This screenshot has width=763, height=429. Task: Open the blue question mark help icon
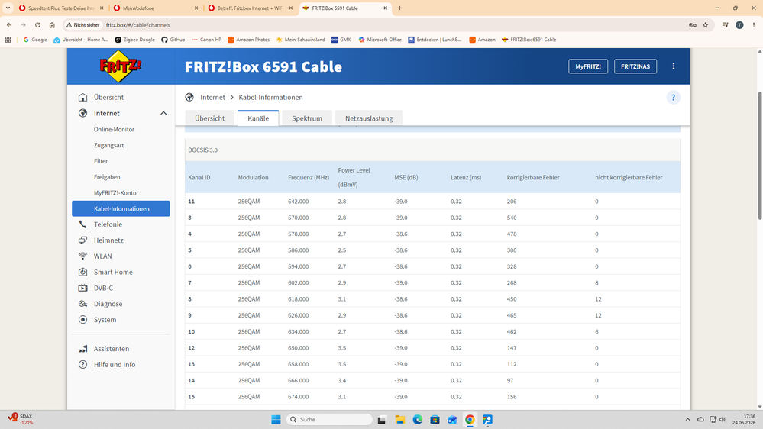[x=673, y=97]
